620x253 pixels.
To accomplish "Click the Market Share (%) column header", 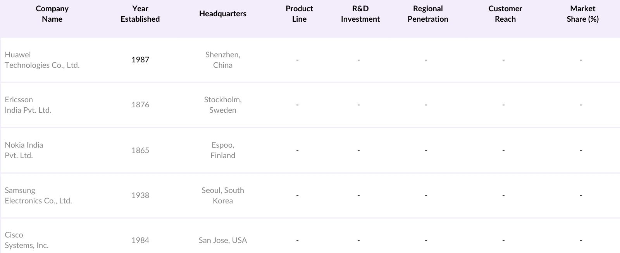I will [x=582, y=14].
